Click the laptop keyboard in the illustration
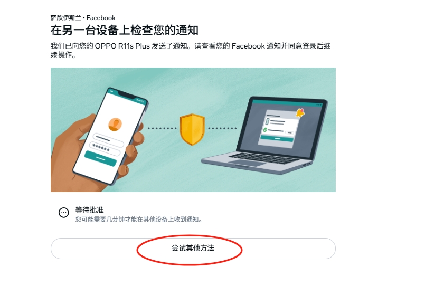This screenshot has width=444, height=286. [263, 158]
